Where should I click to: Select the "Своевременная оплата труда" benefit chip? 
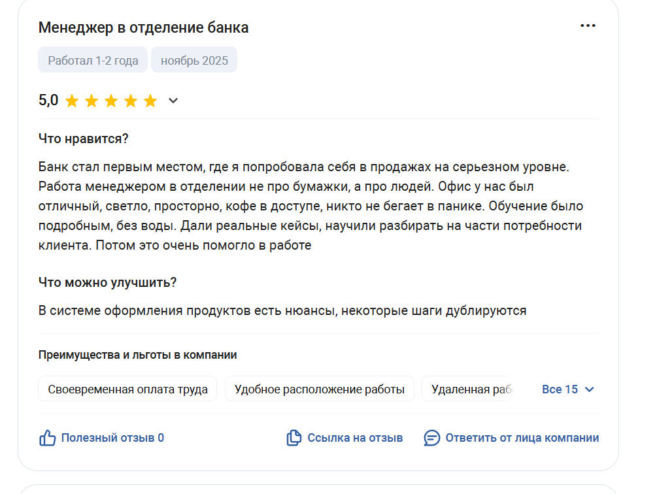(127, 389)
